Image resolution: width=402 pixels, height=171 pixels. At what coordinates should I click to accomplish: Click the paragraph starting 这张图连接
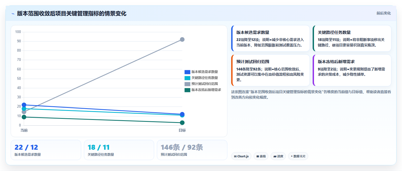click(x=311, y=94)
